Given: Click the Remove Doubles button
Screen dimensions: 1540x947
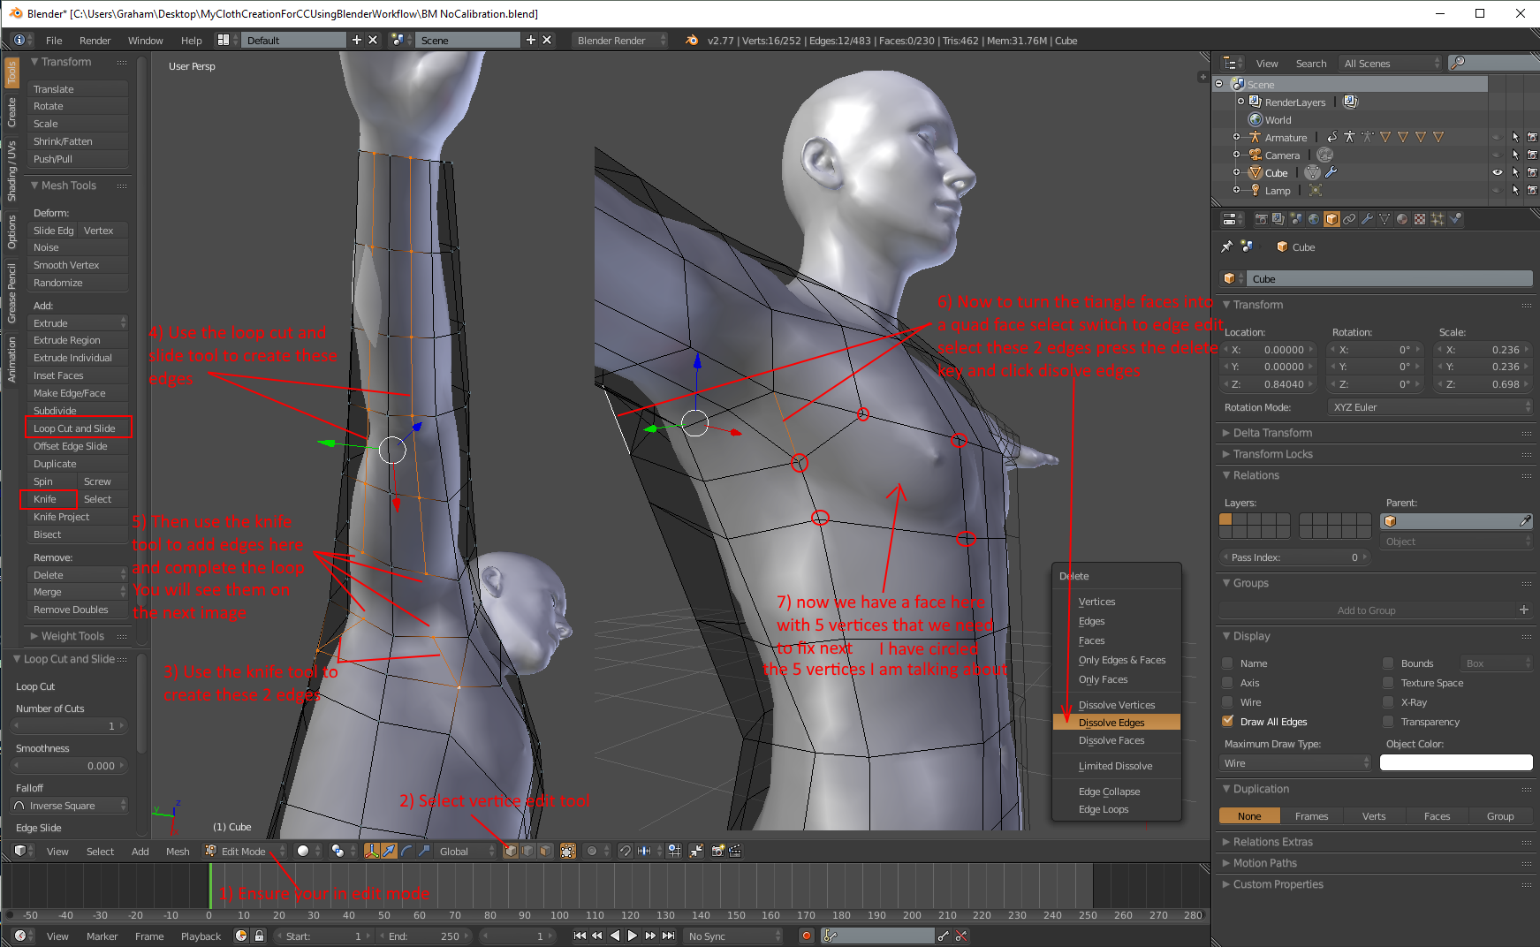Looking at the screenshot, I should pyautogui.click(x=78, y=610).
